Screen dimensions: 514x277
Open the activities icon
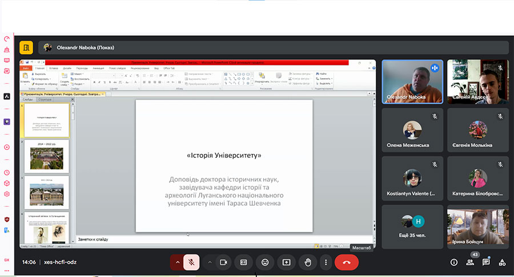pyautogui.click(x=502, y=262)
